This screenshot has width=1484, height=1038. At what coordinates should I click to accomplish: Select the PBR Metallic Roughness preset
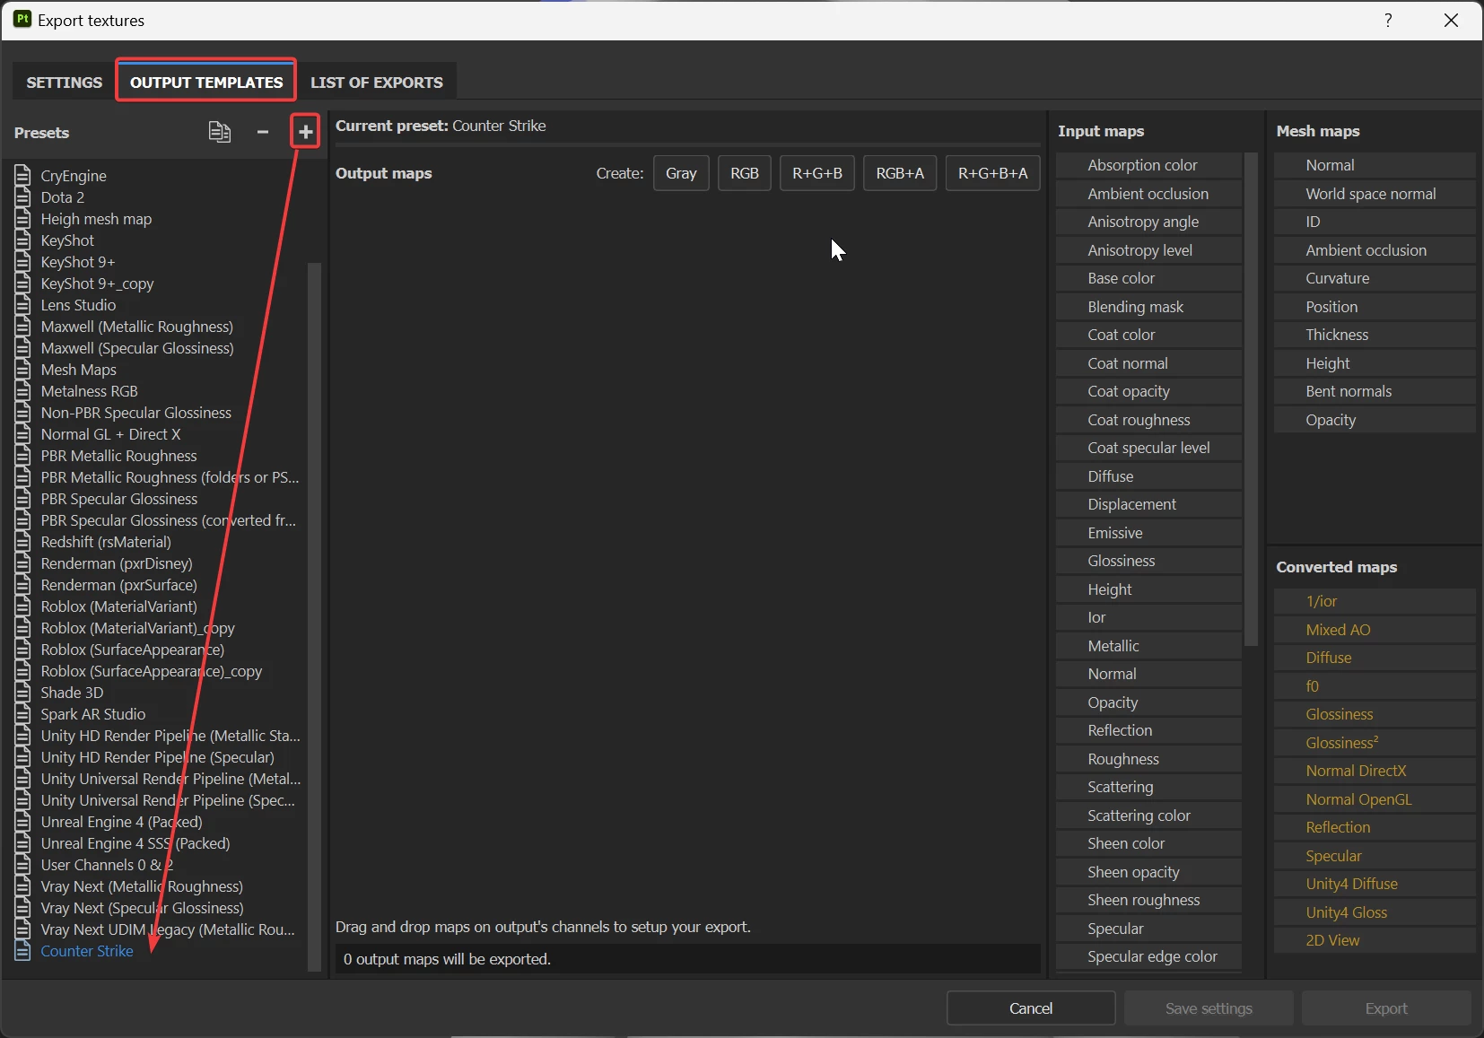(118, 456)
